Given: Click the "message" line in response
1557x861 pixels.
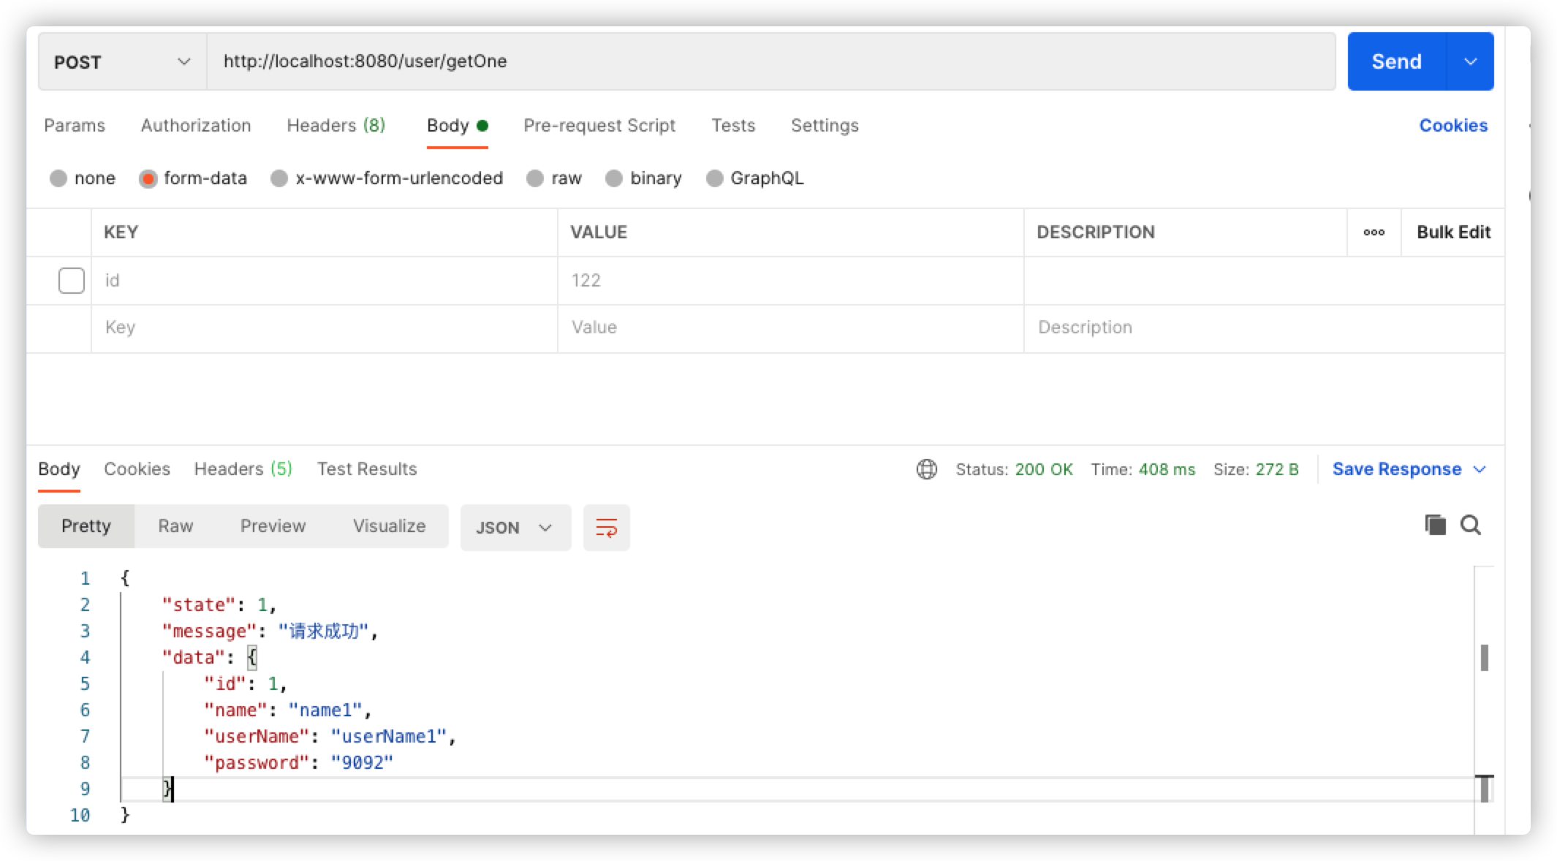Looking at the screenshot, I should 270,631.
